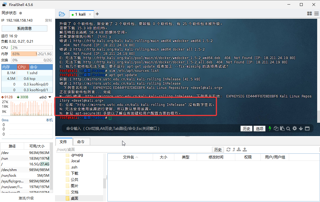Click the 路径 column header
Screen dimensions: 320x202
pos(12,146)
